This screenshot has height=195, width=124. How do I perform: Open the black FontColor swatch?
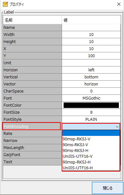91,105
